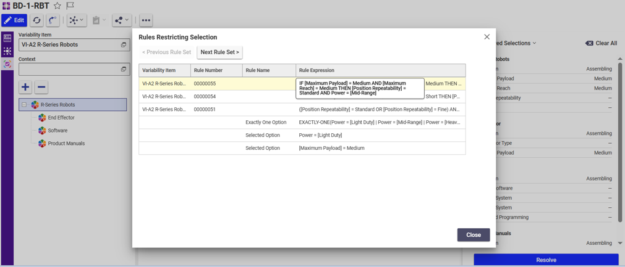Select rule number 00000055 cell
625x267 pixels.
[216, 83]
